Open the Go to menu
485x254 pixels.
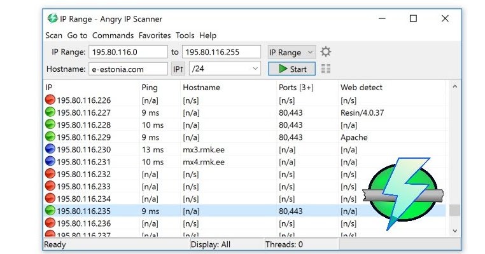click(x=77, y=36)
